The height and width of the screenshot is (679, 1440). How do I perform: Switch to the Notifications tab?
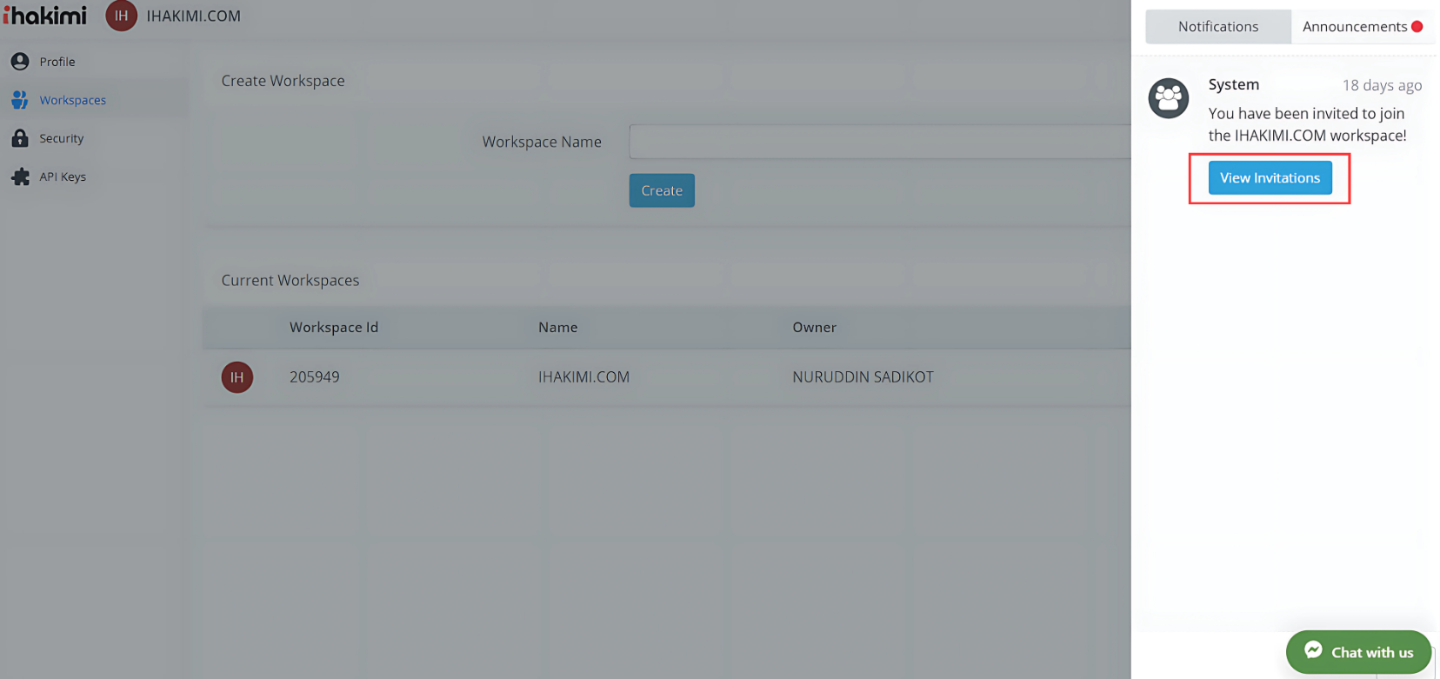pyautogui.click(x=1217, y=27)
